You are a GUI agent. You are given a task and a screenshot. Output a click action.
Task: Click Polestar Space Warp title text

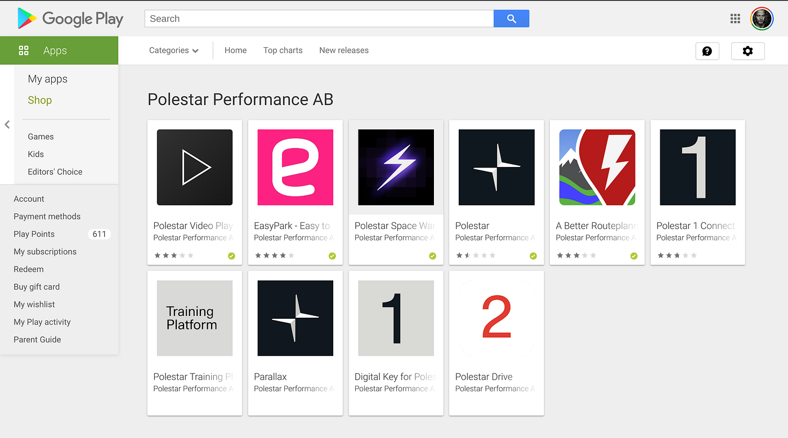coord(395,225)
